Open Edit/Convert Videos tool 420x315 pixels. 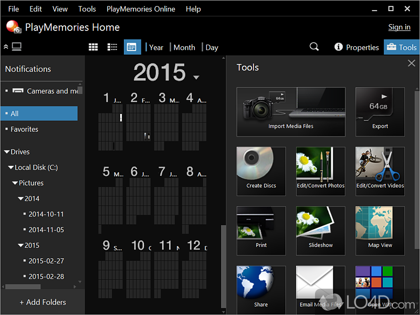point(380,171)
